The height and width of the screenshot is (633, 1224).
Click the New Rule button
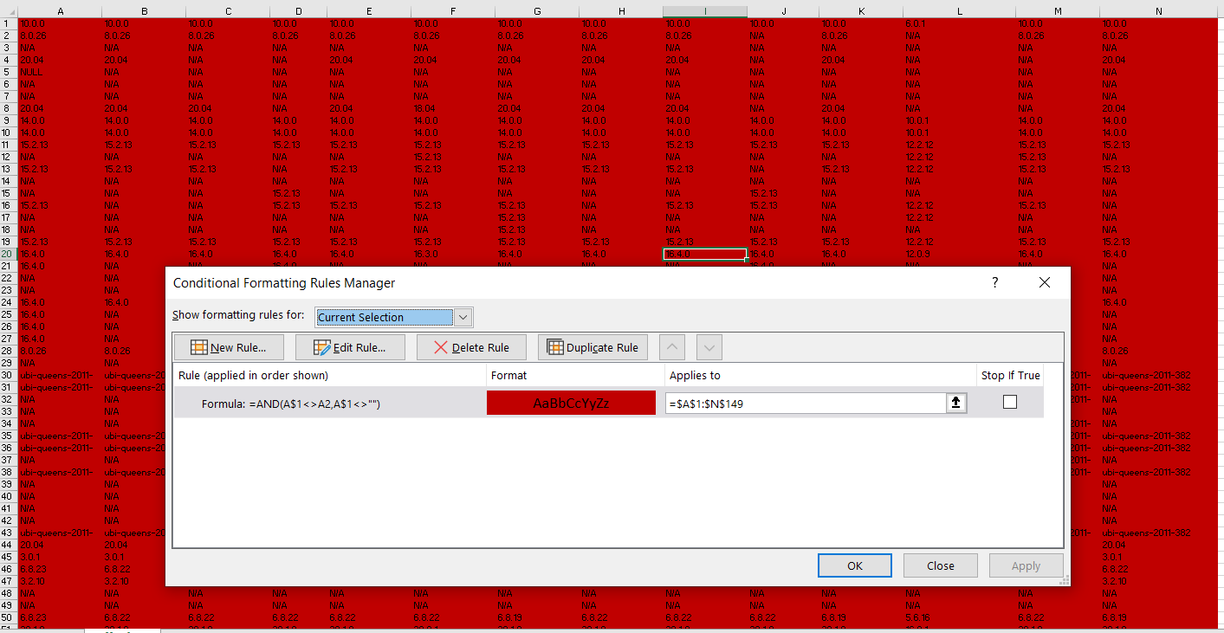[x=229, y=347]
